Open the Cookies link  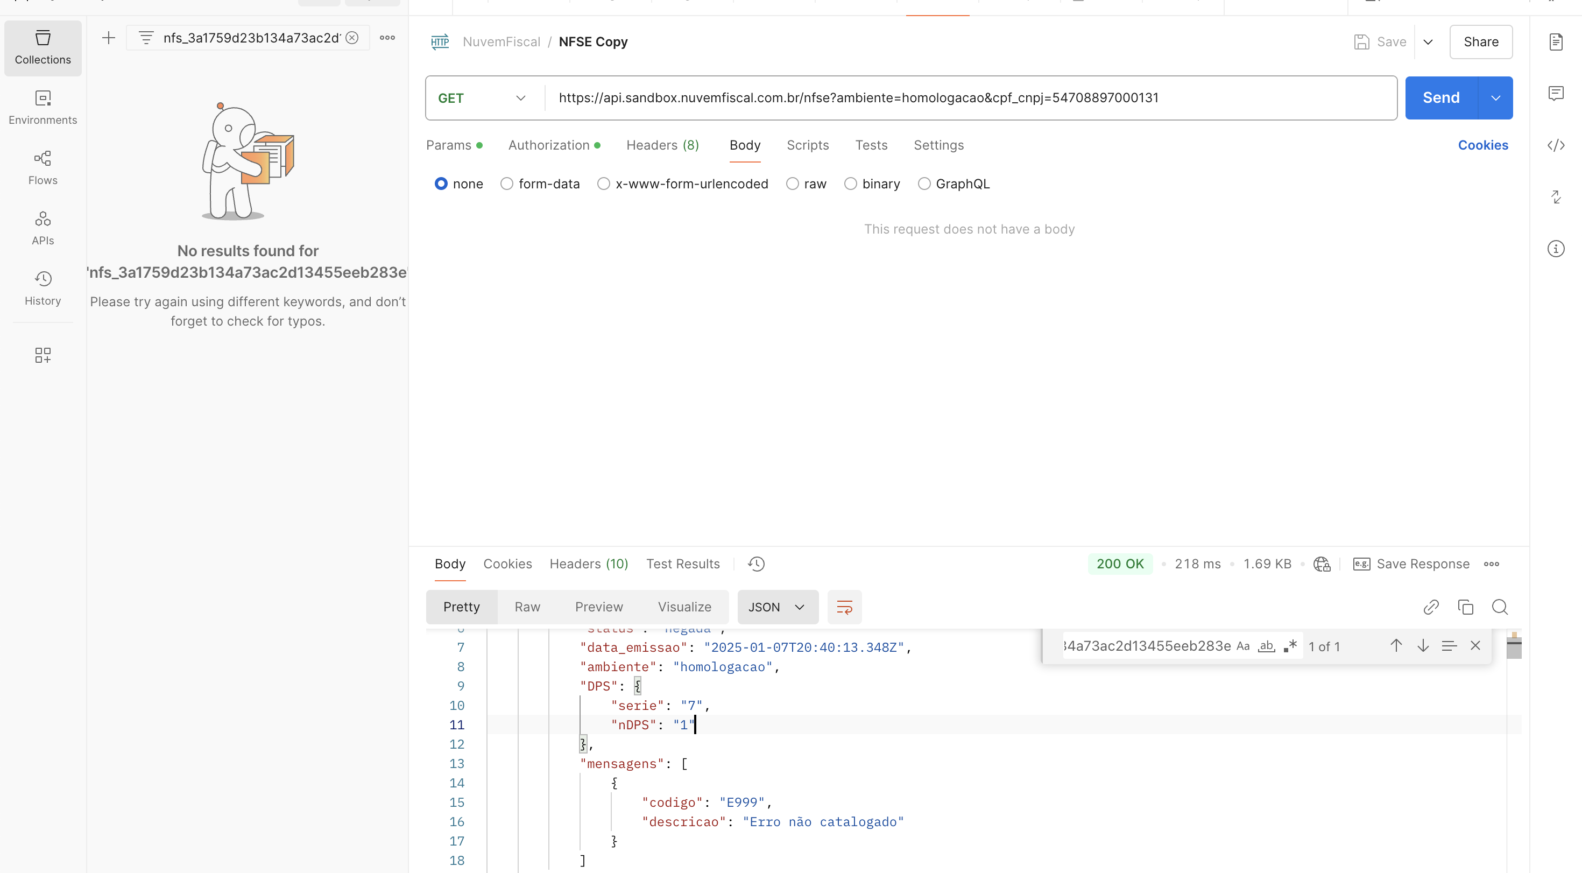pyautogui.click(x=1483, y=145)
